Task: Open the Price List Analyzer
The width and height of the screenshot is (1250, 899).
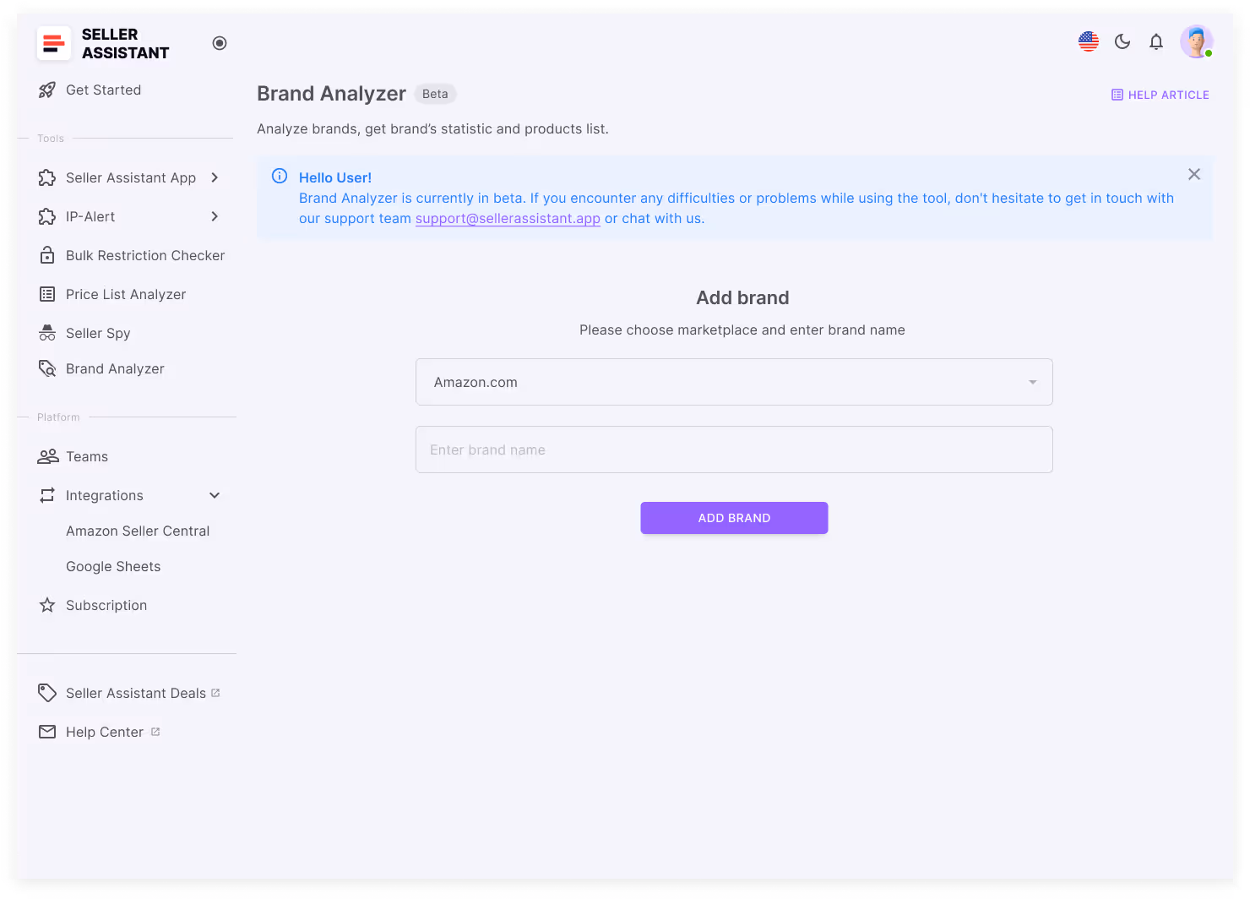Action: pos(125,294)
